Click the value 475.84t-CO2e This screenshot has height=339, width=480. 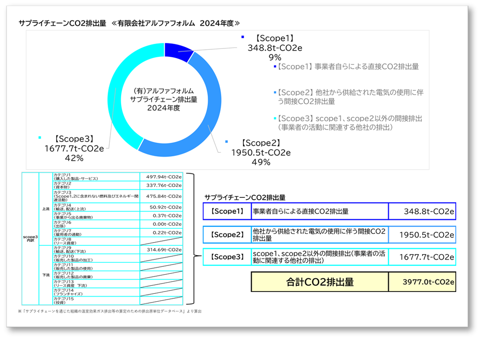pyautogui.click(x=164, y=196)
